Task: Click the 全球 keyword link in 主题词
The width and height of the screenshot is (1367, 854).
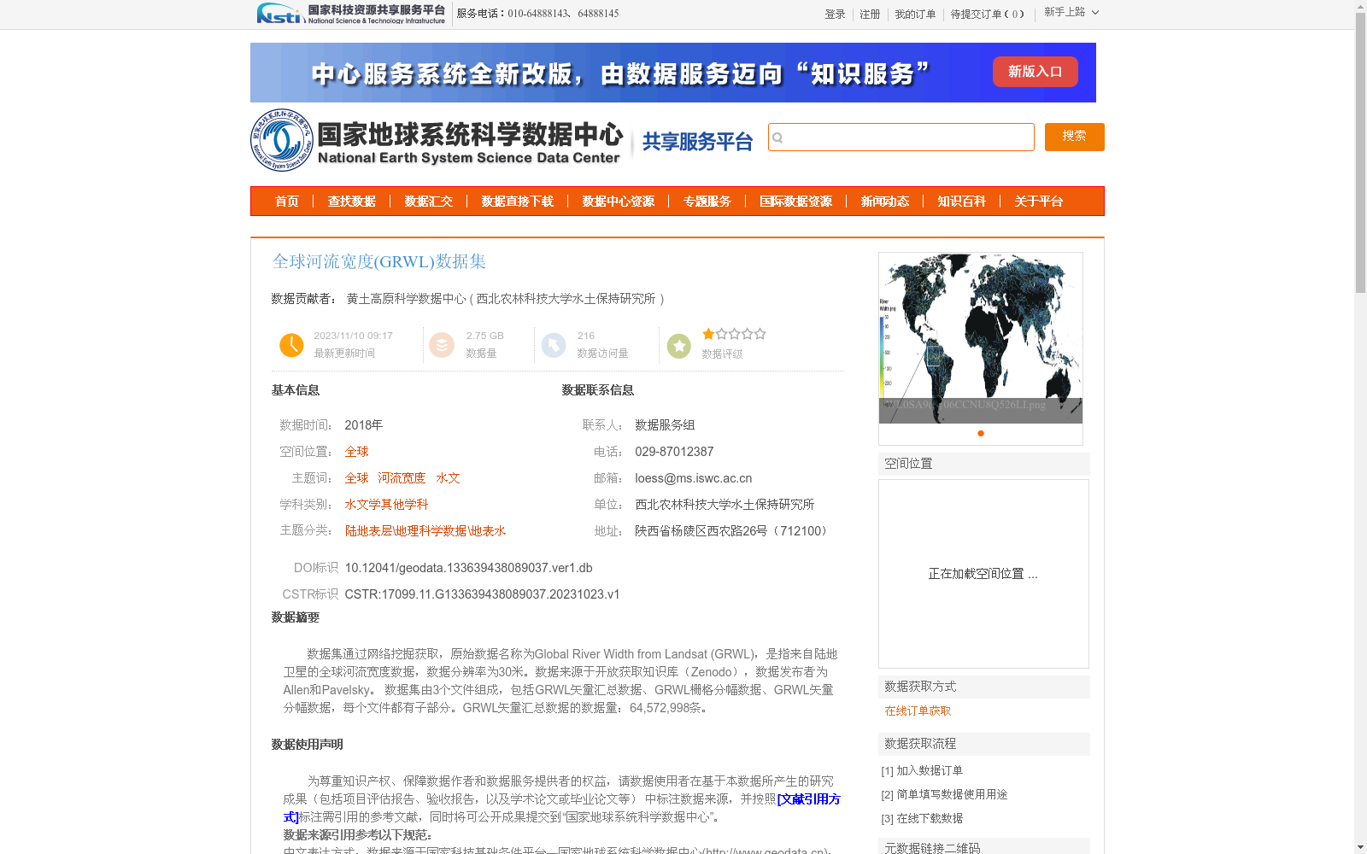Action: pos(356,478)
